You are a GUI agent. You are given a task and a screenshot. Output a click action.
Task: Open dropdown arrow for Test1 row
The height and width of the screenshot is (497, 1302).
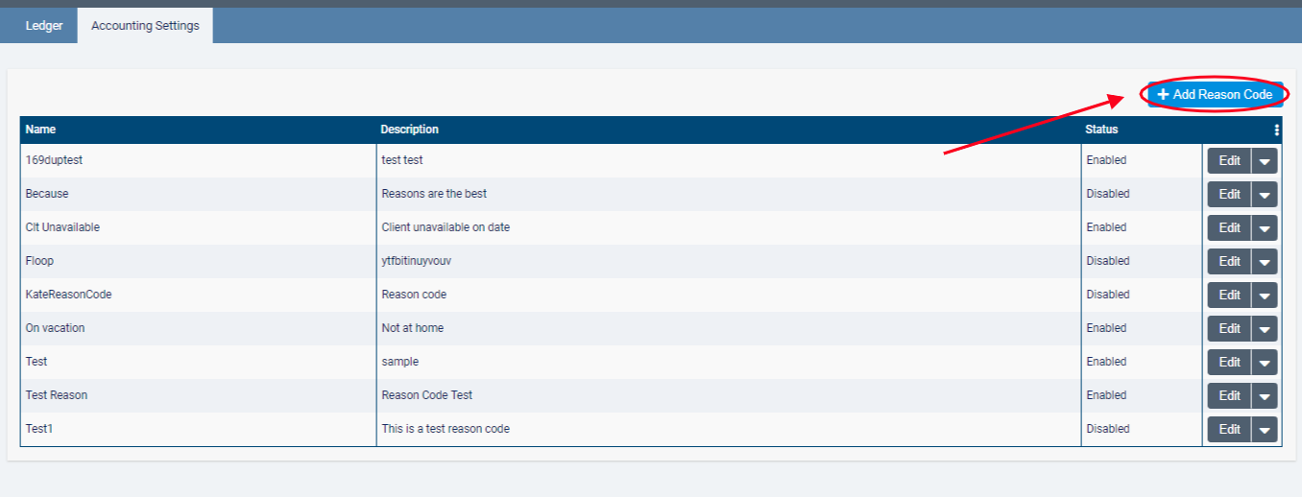coord(1265,430)
